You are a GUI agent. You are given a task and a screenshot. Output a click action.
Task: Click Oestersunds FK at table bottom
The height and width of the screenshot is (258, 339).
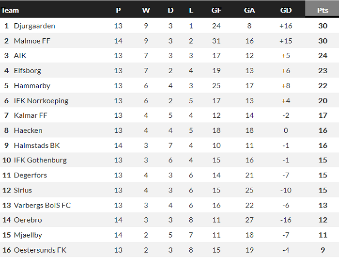pyautogui.click(x=40, y=250)
